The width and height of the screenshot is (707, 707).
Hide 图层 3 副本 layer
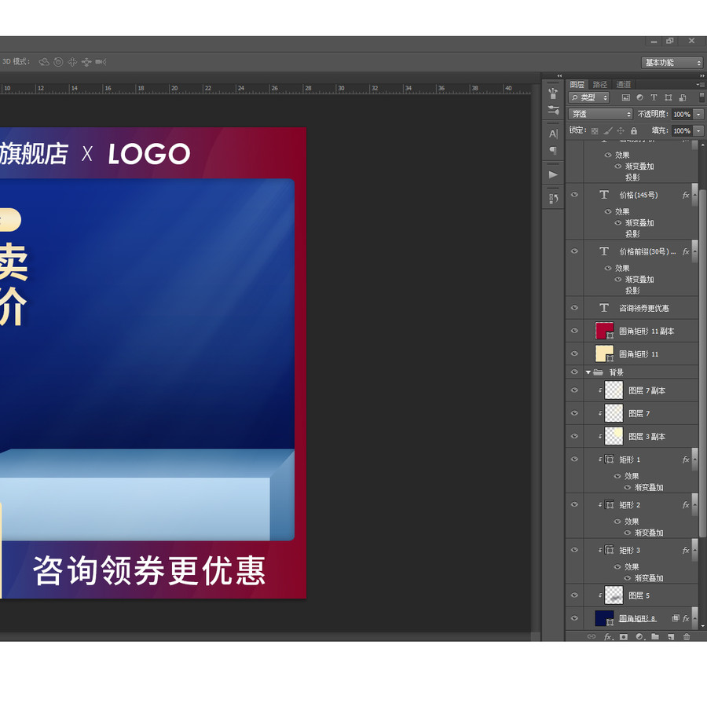pos(574,436)
